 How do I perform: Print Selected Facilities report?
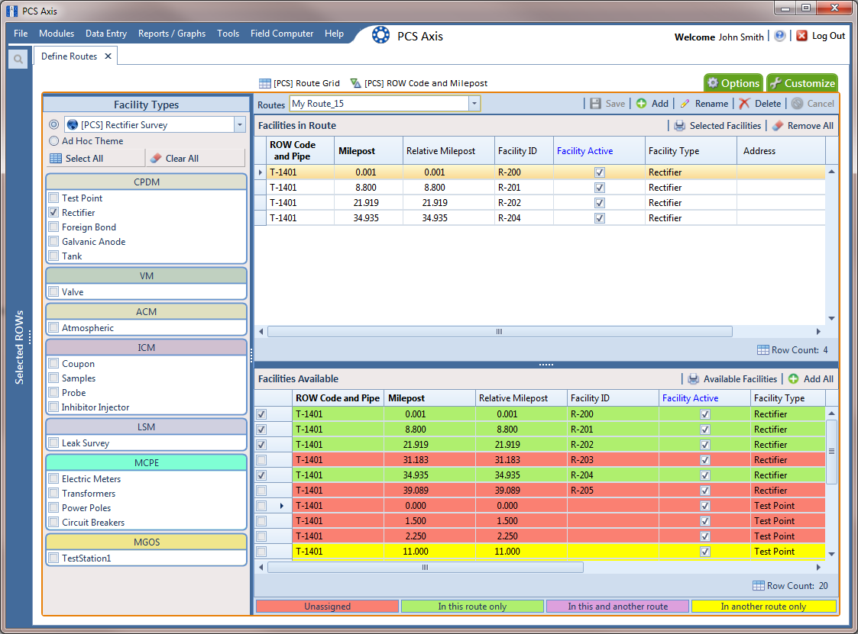click(680, 126)
